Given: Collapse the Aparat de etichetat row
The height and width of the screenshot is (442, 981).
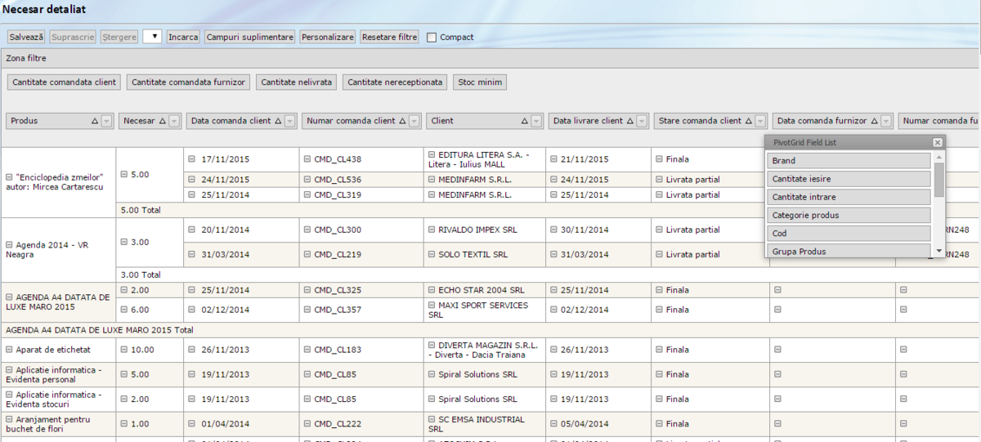Looking at the screenshot, I should (9, 350).
